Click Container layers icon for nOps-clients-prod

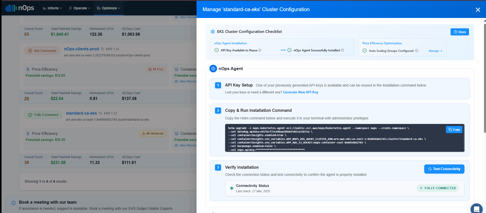177,69
